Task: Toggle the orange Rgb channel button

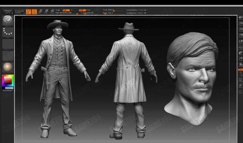Action: tap(66, 10)
